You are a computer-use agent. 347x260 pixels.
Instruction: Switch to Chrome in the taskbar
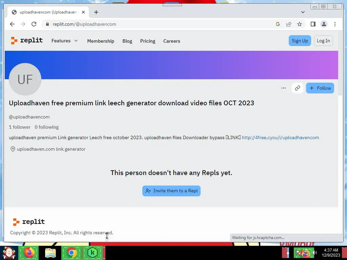[71, 253]
